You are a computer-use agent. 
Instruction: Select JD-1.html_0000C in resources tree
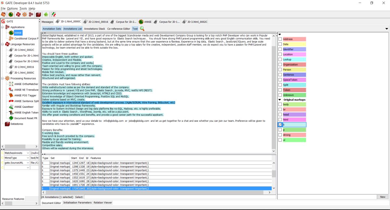22,73
